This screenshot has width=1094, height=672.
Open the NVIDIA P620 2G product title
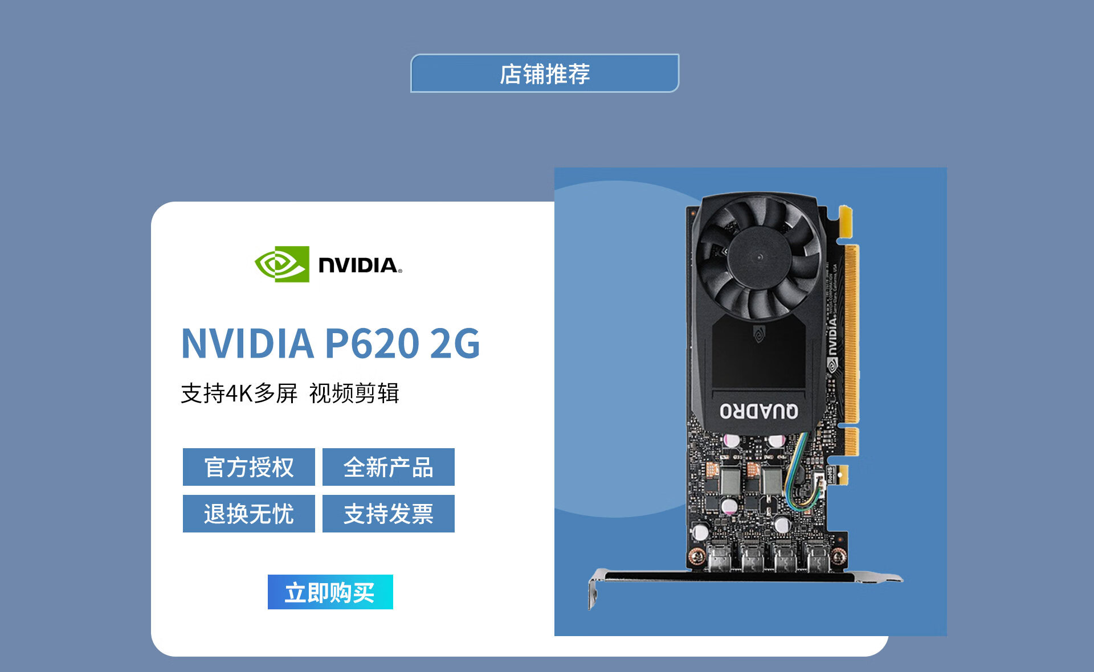(330, 343)
